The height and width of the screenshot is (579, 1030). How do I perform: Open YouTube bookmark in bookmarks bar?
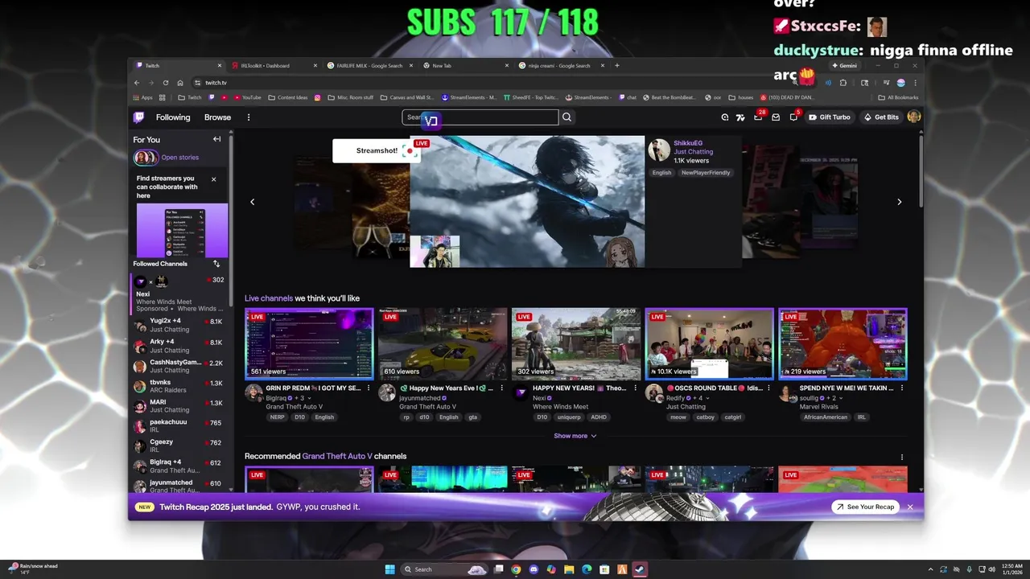point(248,97)
